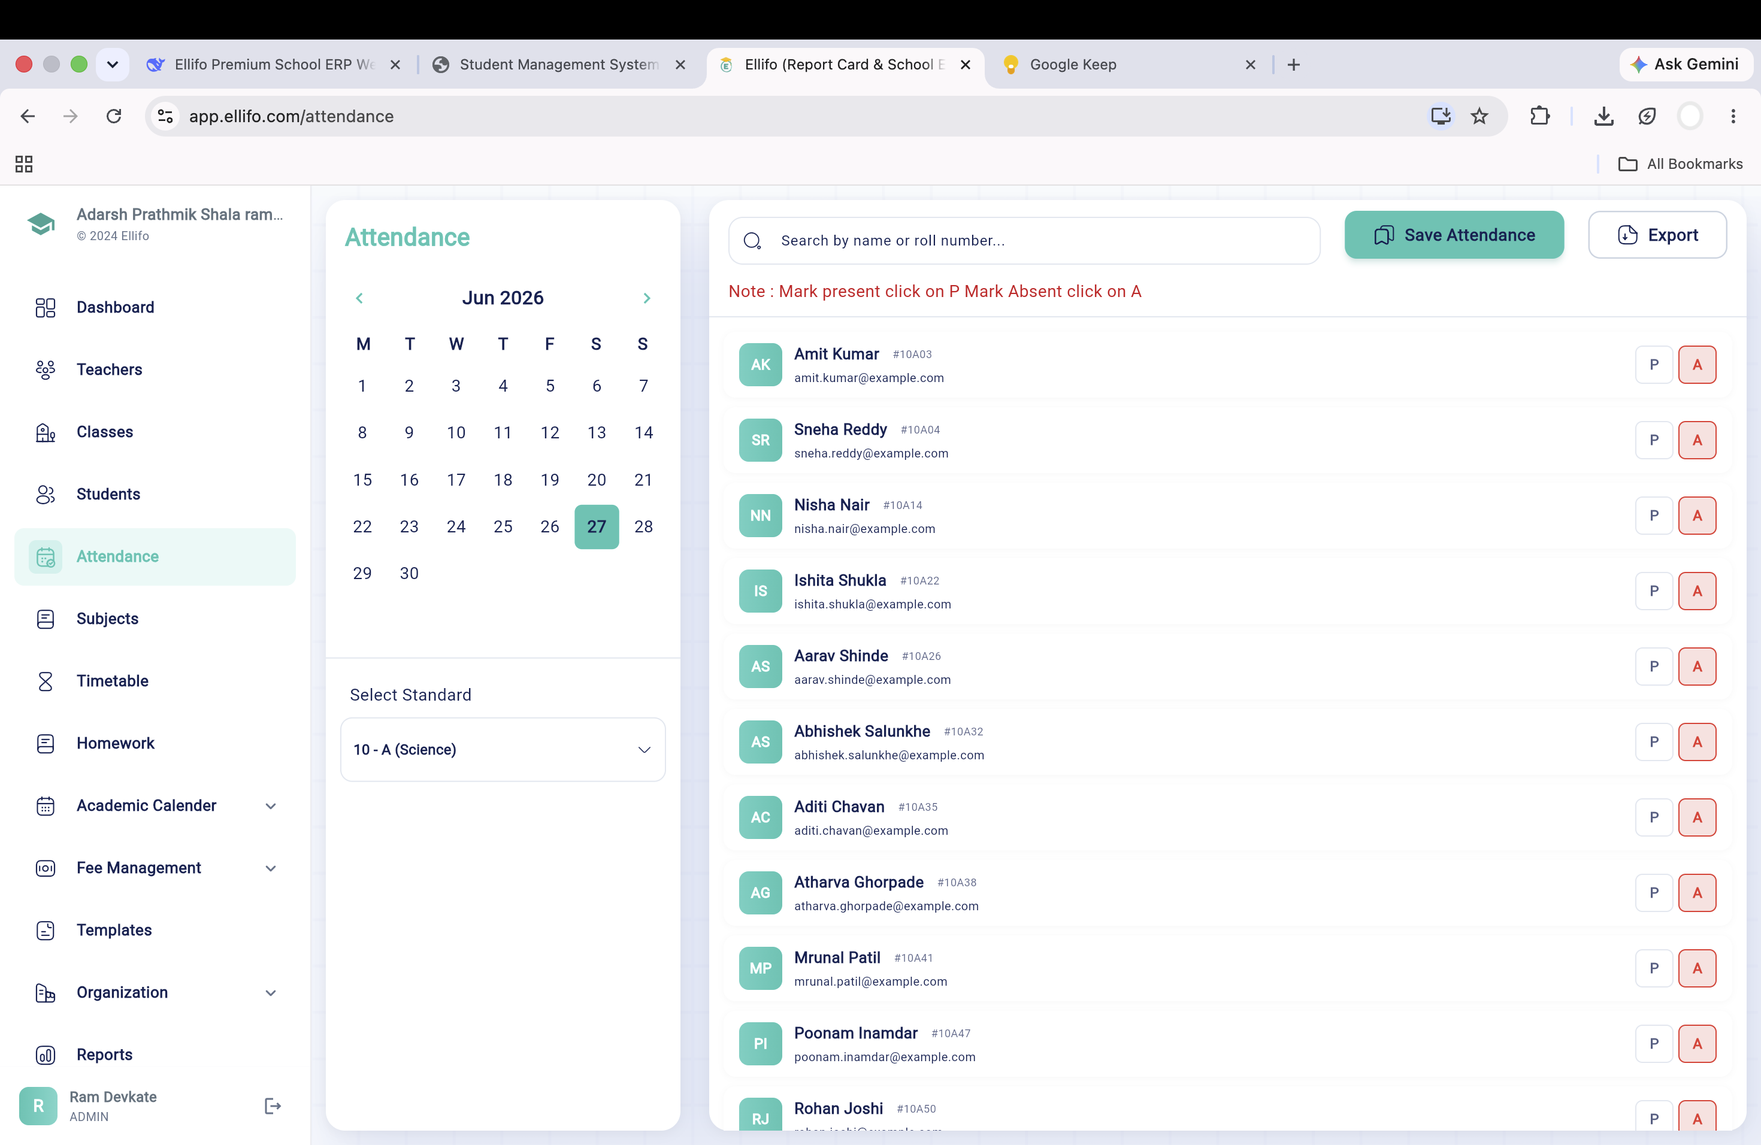This screenshot has width=1761, height=1145.
Task: Click sneha.reddy@example.com email text
Action: (871, 453)
